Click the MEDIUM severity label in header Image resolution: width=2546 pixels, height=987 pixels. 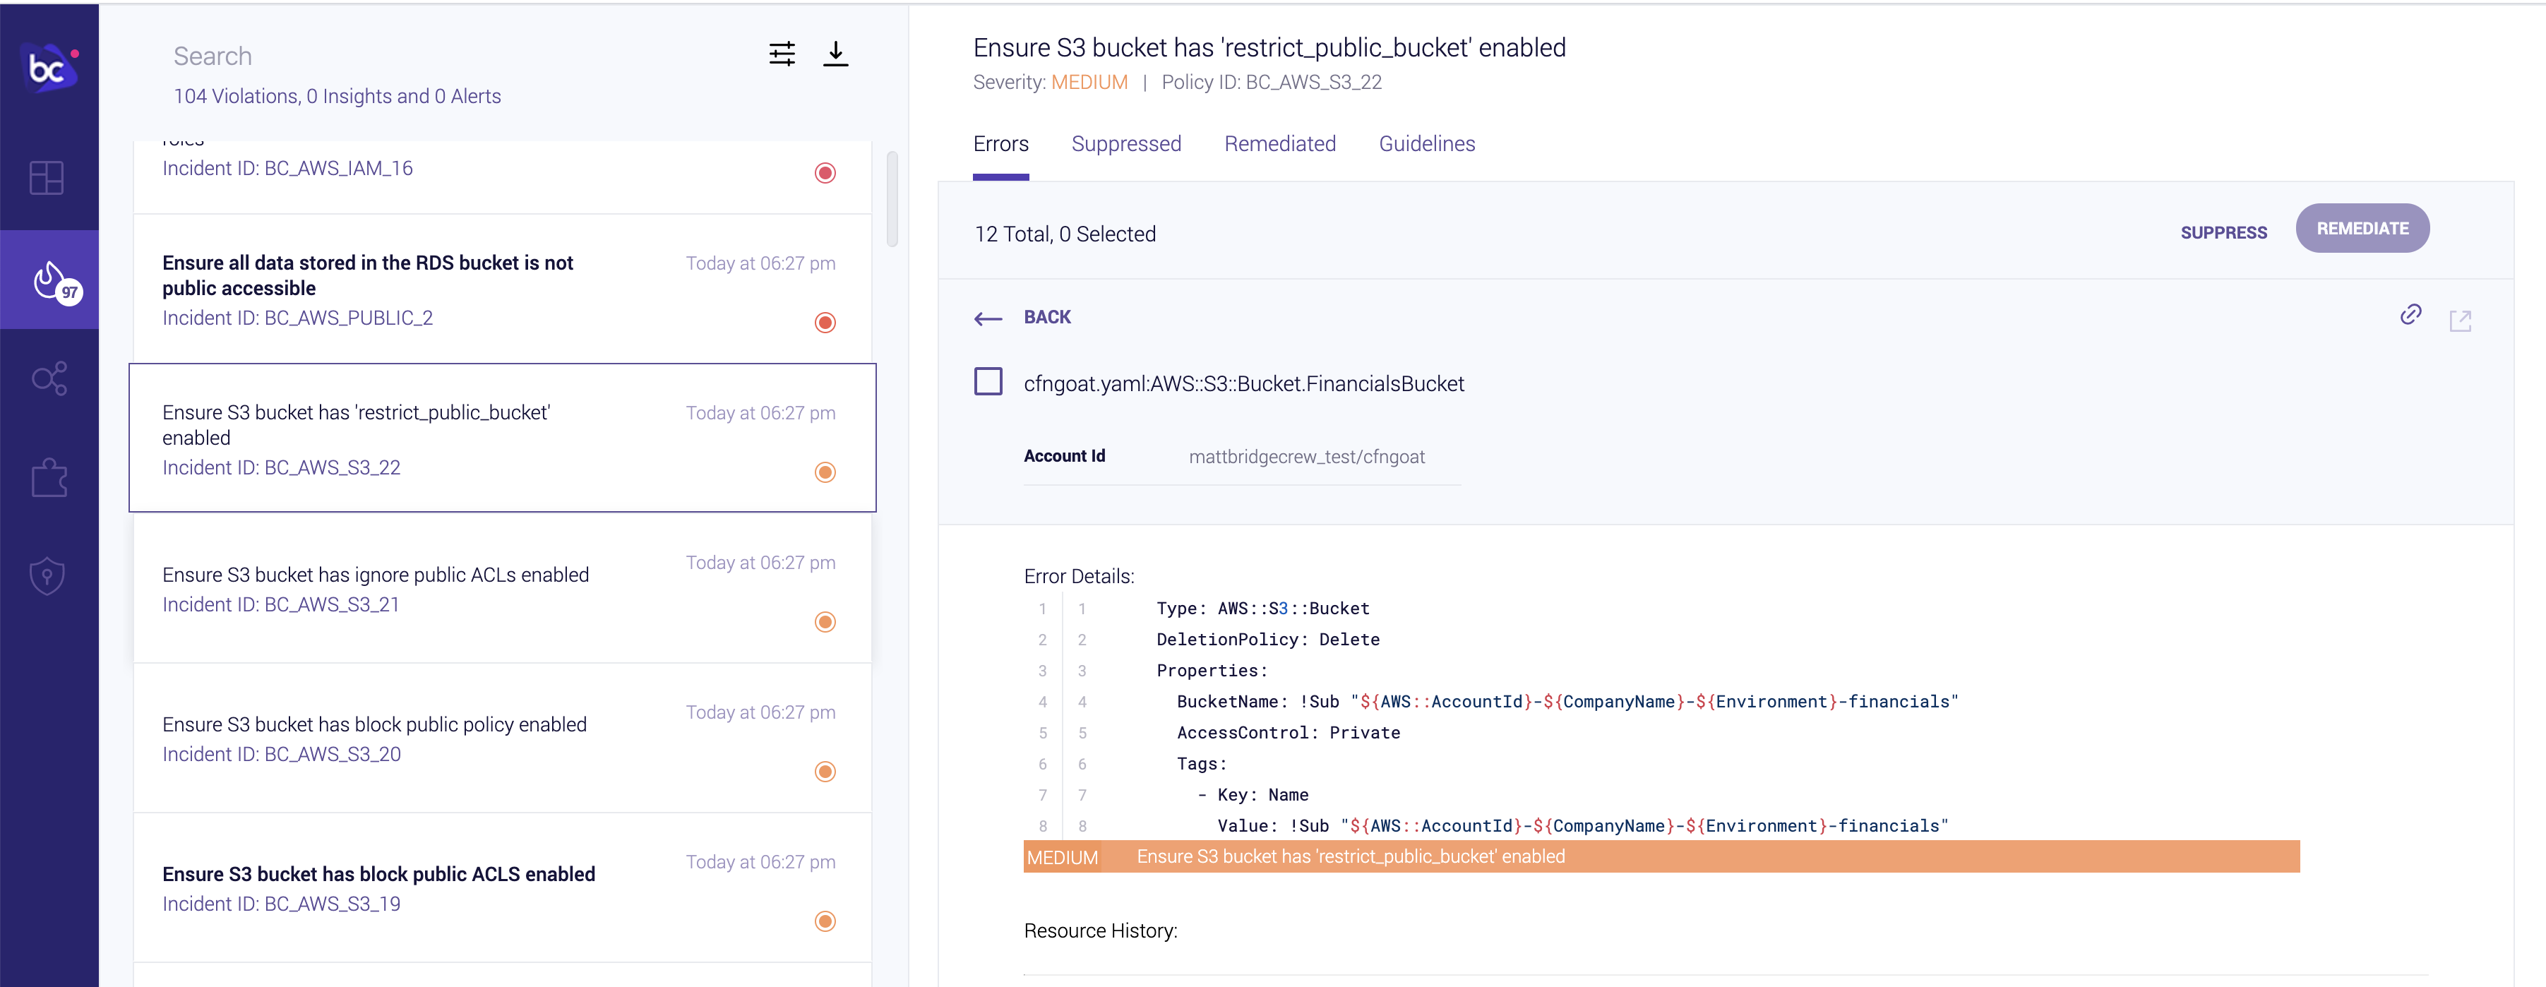point(1089,82)
